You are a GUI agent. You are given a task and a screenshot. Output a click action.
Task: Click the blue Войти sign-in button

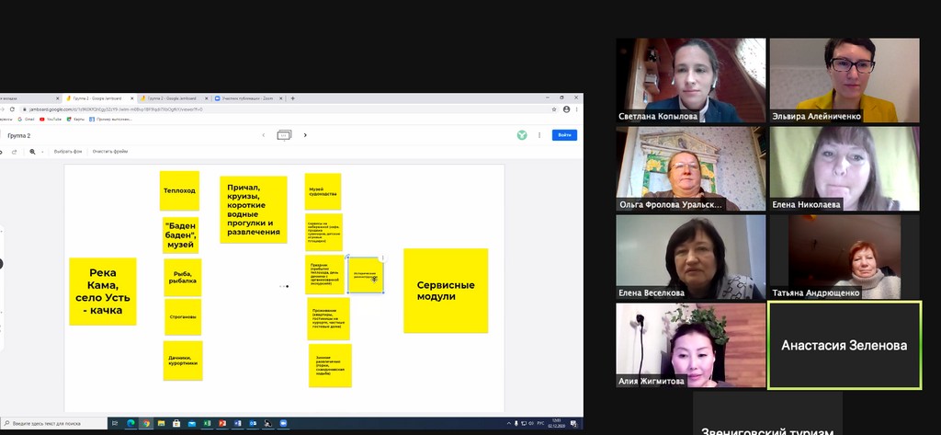564,135
